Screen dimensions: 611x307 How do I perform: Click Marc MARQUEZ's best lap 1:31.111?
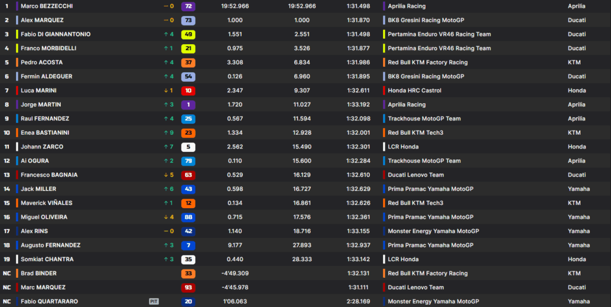(359, 287)
